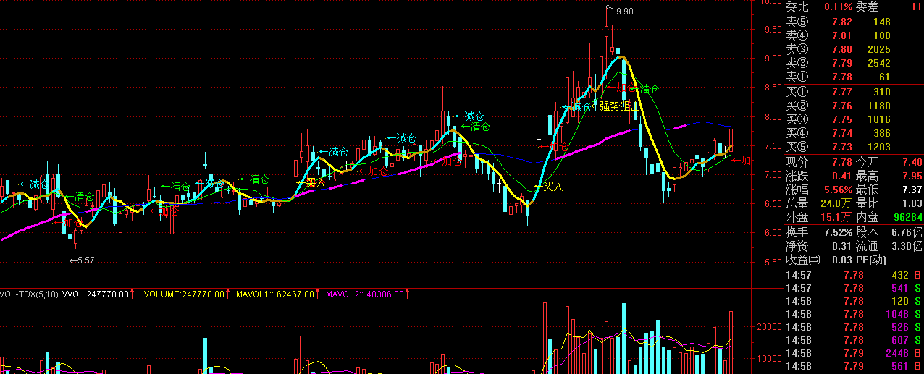924x374 pixels.
Task: Select the 14:57 tick with 432 B
Action: point(854,275)
